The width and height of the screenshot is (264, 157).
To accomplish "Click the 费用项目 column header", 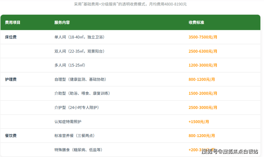I will click(x=12, y=22).
